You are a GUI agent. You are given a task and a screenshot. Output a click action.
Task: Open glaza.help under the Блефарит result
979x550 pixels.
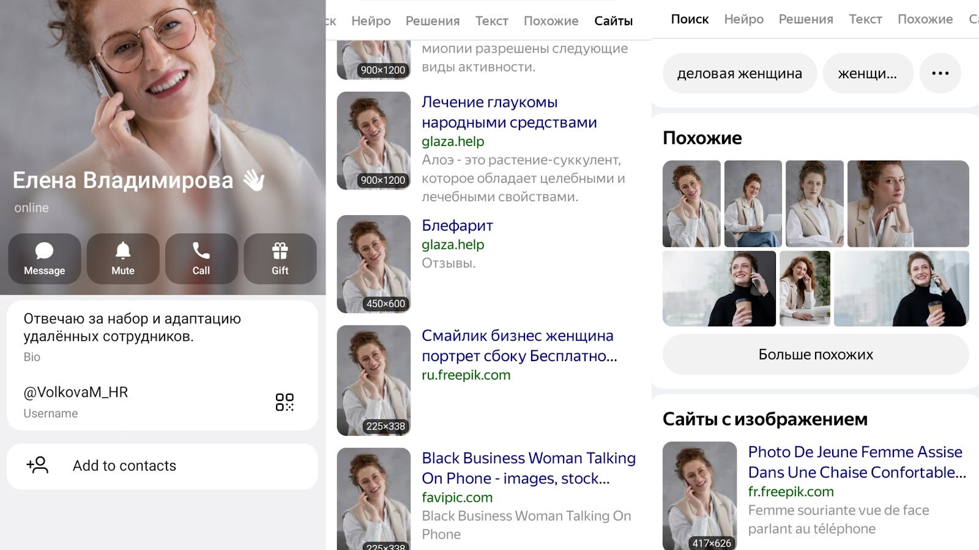pos(453,244)
